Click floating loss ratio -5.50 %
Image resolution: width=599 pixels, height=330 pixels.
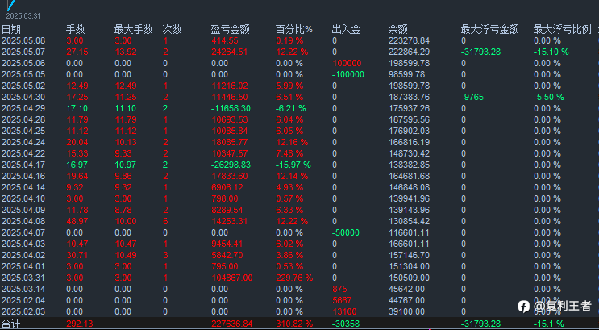tap(548, 97)
